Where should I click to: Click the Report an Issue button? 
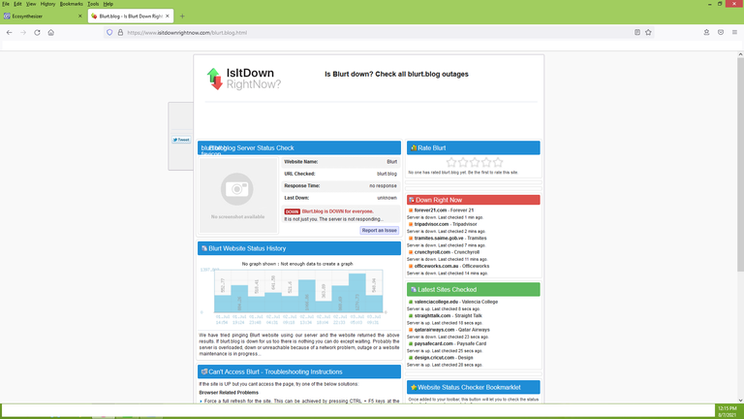click(x=379, y=231)
